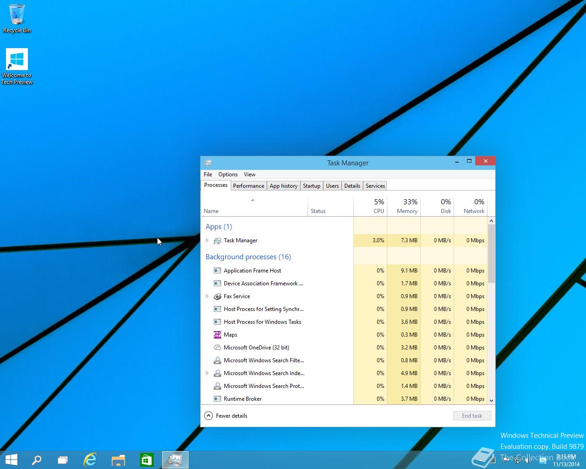Screen dimensions: 586x469
Task: Open the Start menu
Action: [11, 459]
